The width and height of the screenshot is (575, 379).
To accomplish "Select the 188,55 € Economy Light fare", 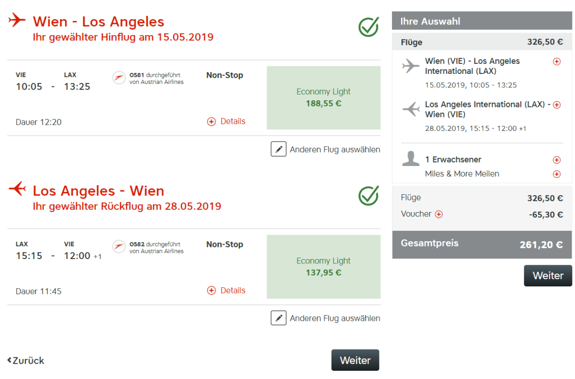I will [x=323, y=98].
